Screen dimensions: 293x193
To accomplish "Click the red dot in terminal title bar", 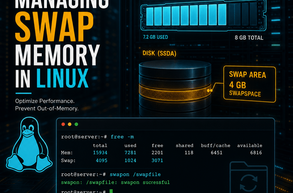I will tap(63, 124).
